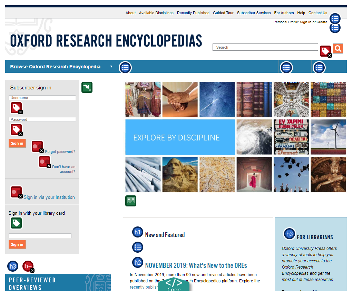Click the Explore by Discipline banner

click(180, 137)
